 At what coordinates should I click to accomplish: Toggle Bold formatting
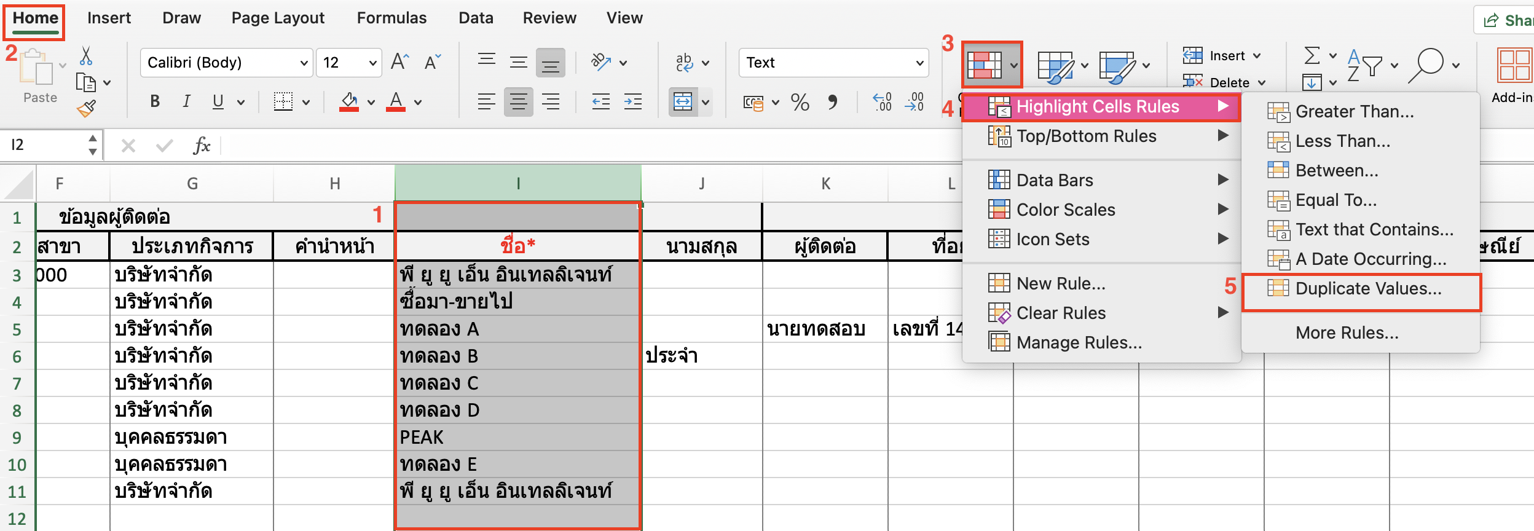click(x=155, y=101)
